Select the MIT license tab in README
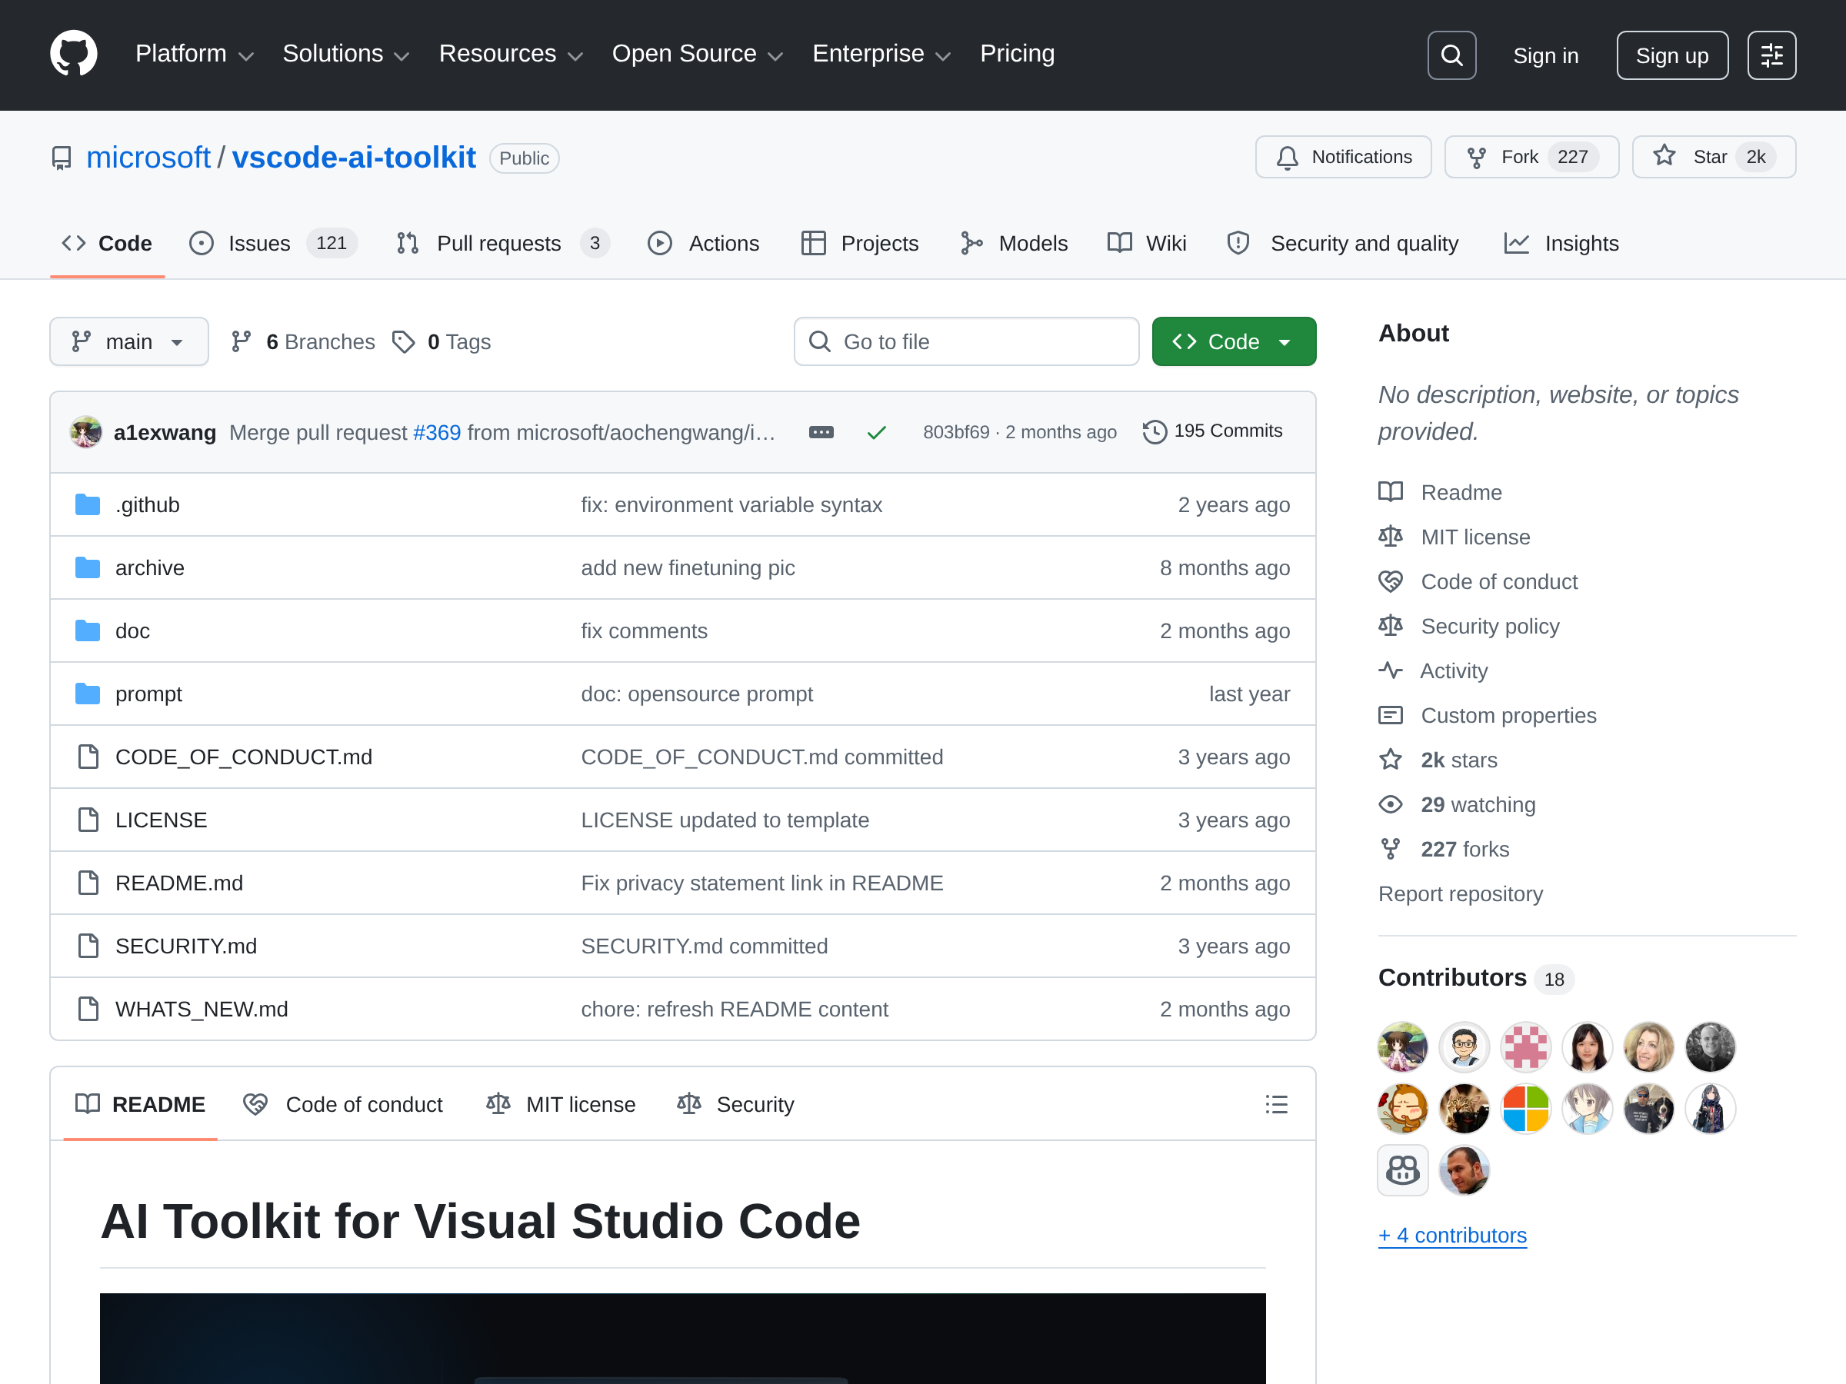Viewport: 1846px width, 1384px height. (x=561, y=1103)
